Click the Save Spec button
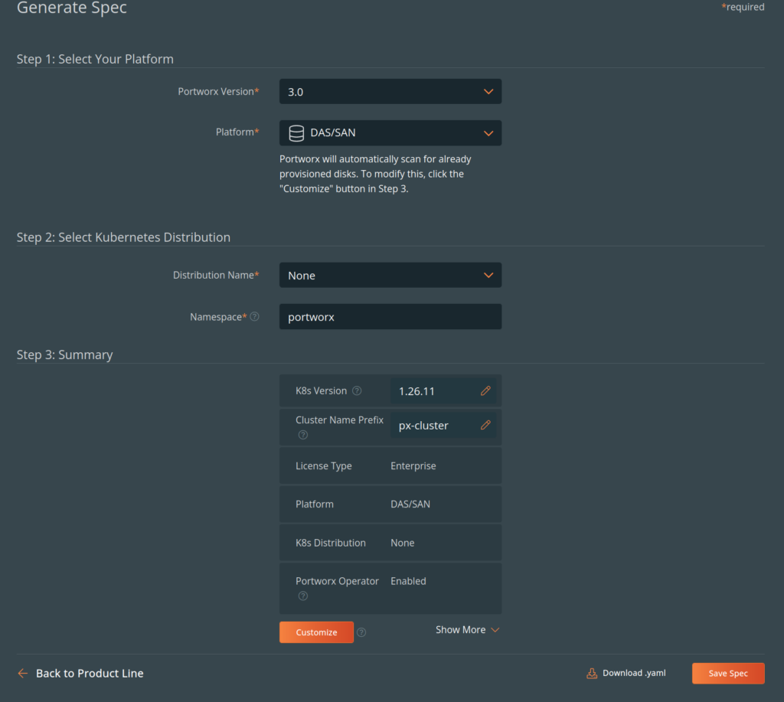The width and height of the screenshot is (784, 702). click(727, 673)
